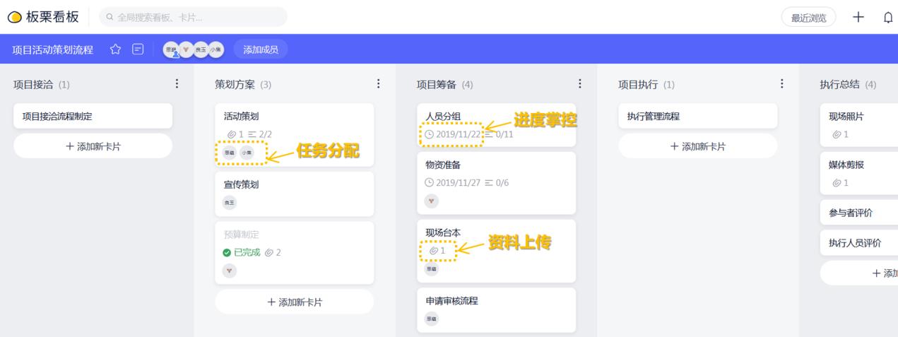Open board description note icon
Viewport: 898px width, 337px height.
138,49
